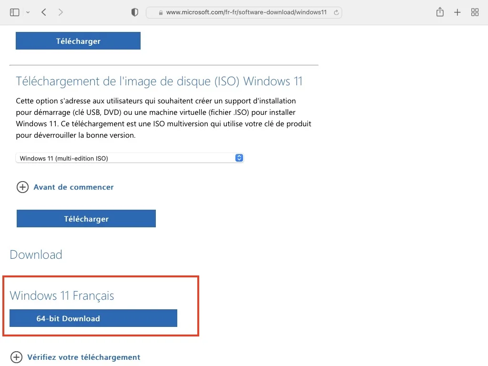Click the back navigation arrow
This screenshot has height=366, width=488.
[x=43, y=12]
